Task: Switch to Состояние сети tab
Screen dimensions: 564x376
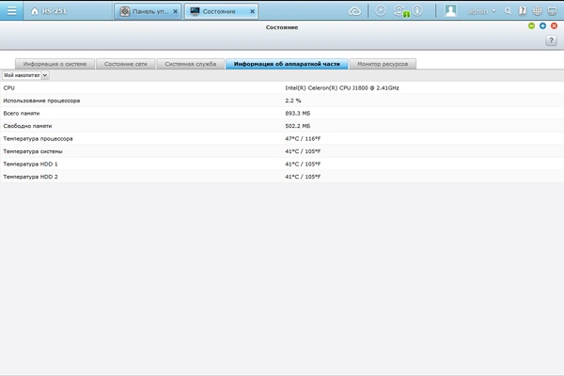Action: (126, 64)
